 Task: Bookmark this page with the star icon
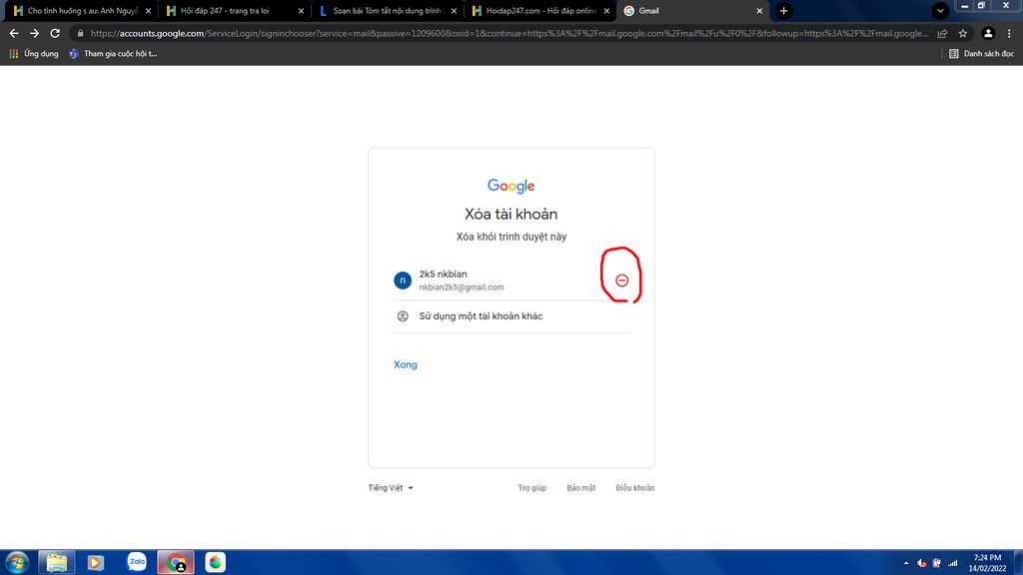962,33
